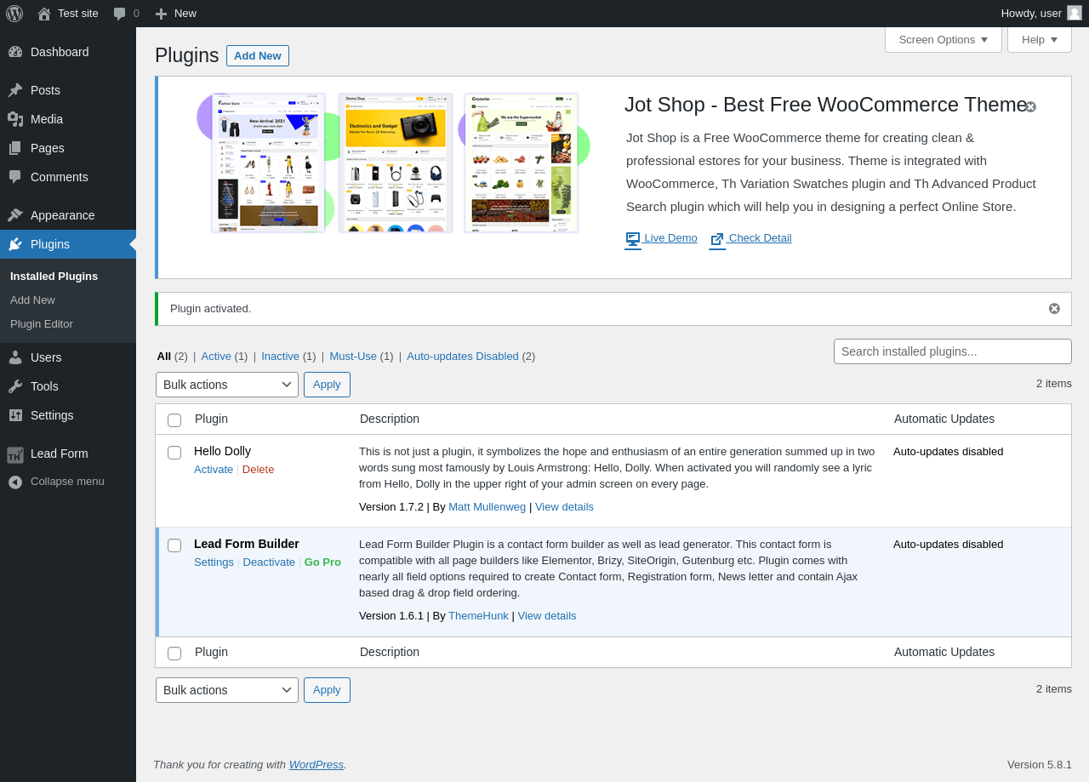Open Installed Plugins submenu item
This screenshot has height=782, width=1089.
click(54, 277)
